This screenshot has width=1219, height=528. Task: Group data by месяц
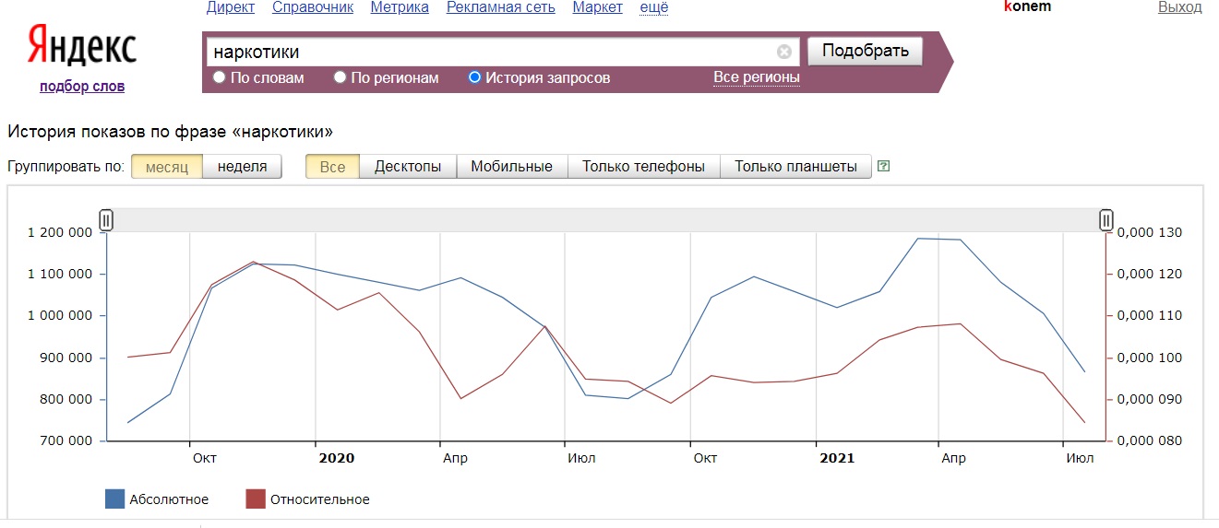point(166,167)
